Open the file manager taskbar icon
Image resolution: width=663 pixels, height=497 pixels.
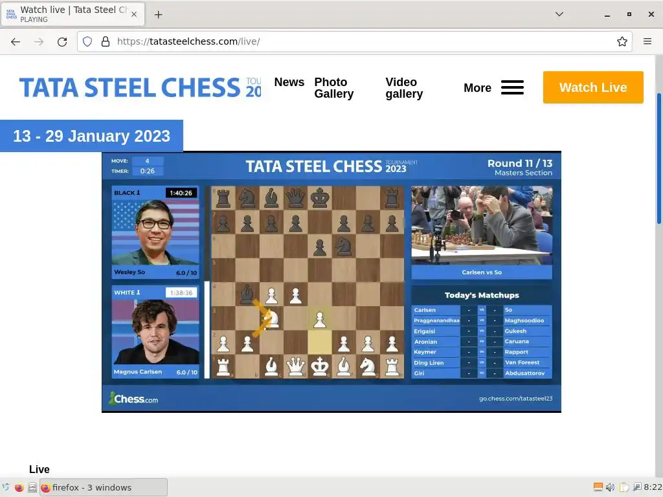pos(32,487)
